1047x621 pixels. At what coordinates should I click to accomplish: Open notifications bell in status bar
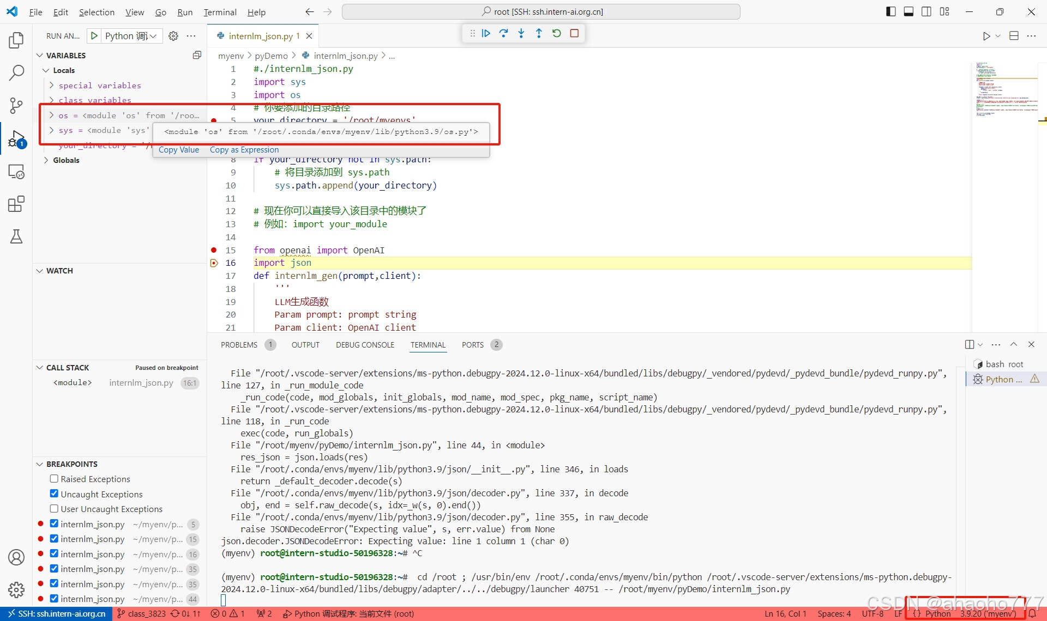tap(1032, 613)
